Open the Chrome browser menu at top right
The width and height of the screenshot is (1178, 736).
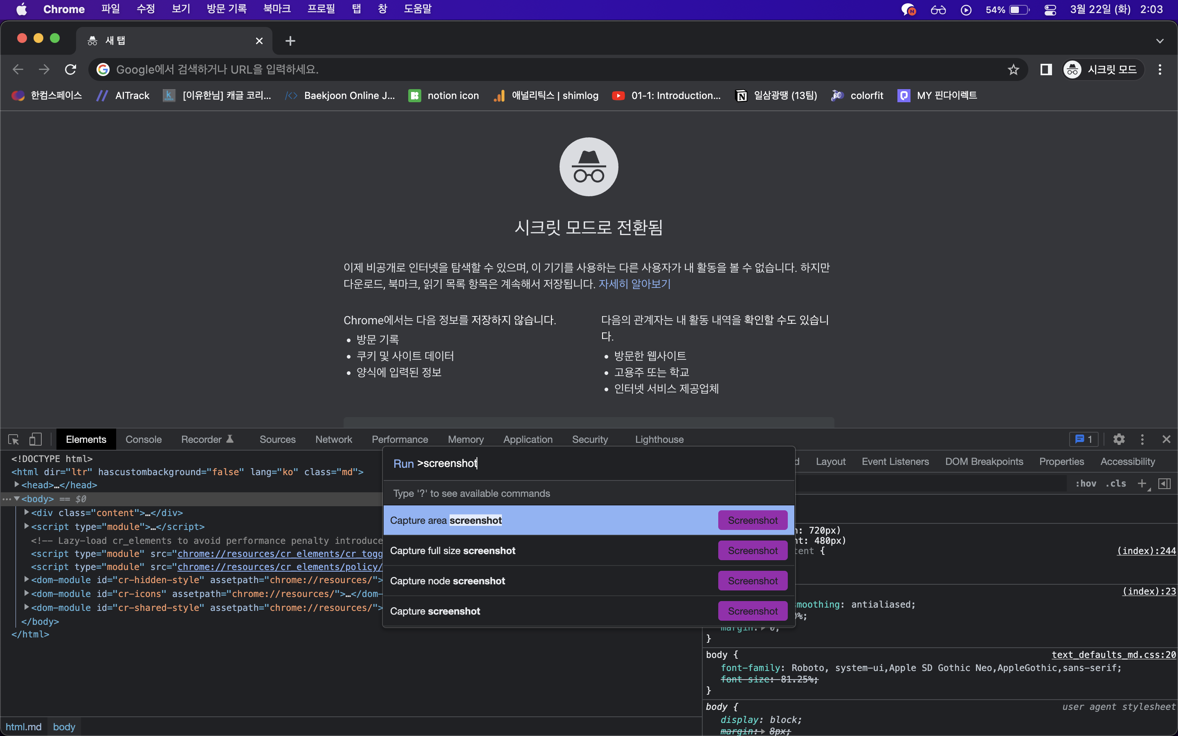[1160, 69]
